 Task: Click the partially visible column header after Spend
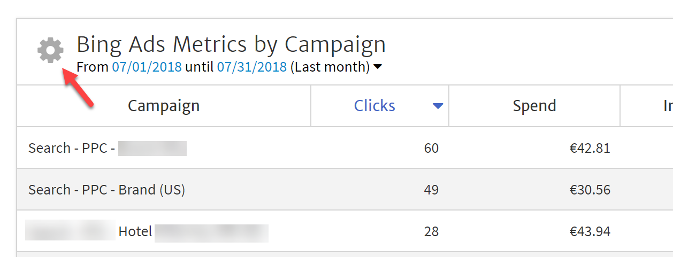tap(647, 106)
